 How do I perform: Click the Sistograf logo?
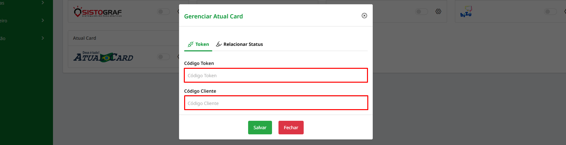tap(98, 12)
